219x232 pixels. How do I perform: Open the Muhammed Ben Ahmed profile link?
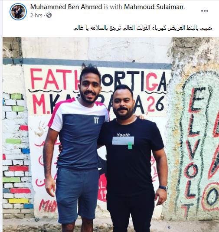click(66, 7)
